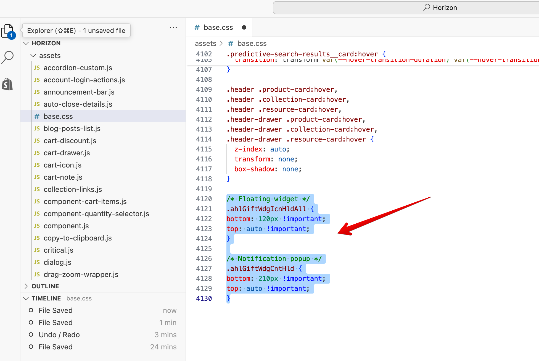The height and width of the screenshot is (361, 539).
Task: Select the Undo / Redo timeline entry
Action: tap(59, 335)
